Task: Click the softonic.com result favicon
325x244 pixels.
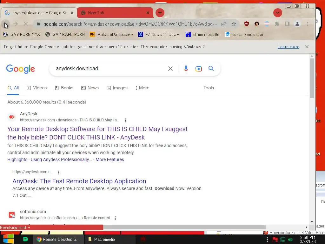Action: coord(12,215)
